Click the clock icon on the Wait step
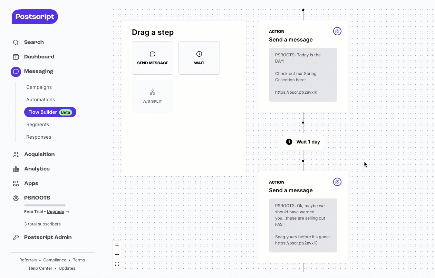435x278 pixels. [199, 54]
